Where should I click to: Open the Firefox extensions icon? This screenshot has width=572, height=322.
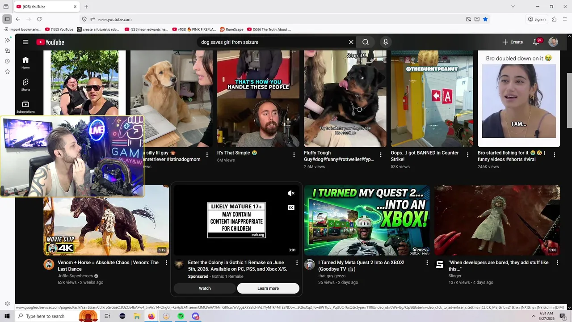pos(554,19)
